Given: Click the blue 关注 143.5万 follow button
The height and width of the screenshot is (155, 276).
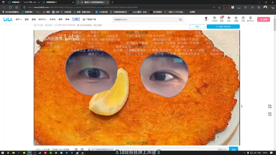Looking at the screenshot, I should [x=223, y=27].
